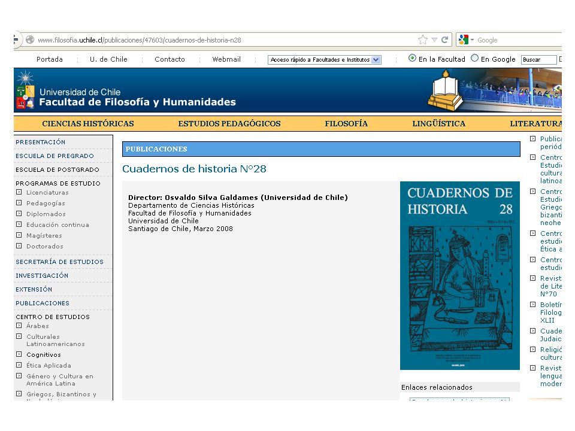The width and height of the screenshot is (575, 431).
Task: Click the arrow icon beside Diplomados
Action: coord(19,213)
